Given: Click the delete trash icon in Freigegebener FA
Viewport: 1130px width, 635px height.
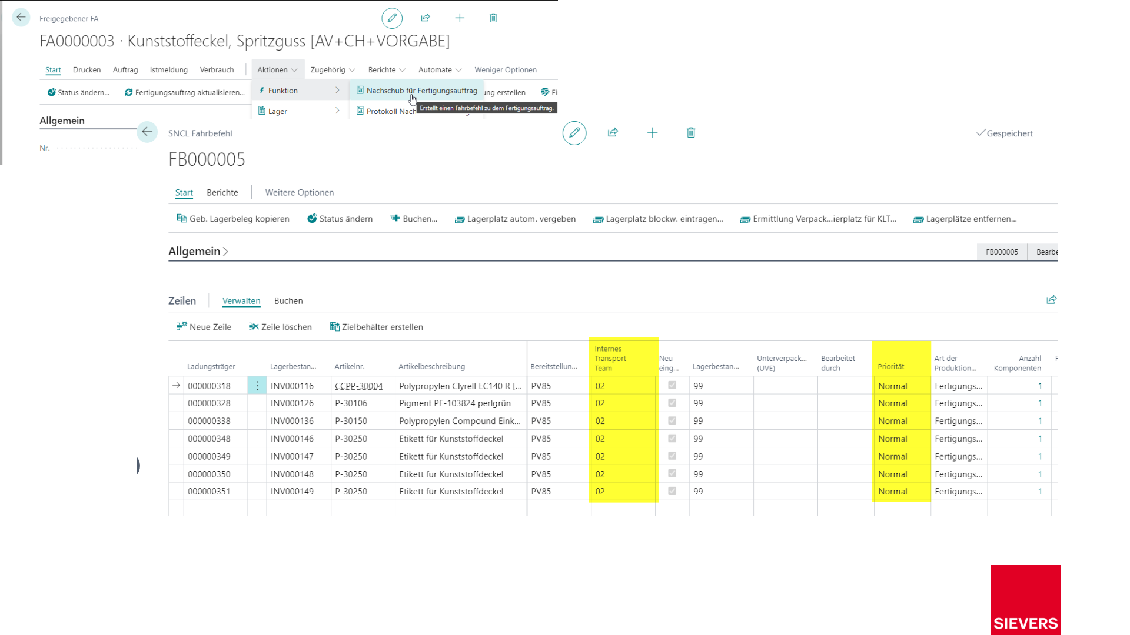Looking at the screenshot, I should click(x=493, y=18).
